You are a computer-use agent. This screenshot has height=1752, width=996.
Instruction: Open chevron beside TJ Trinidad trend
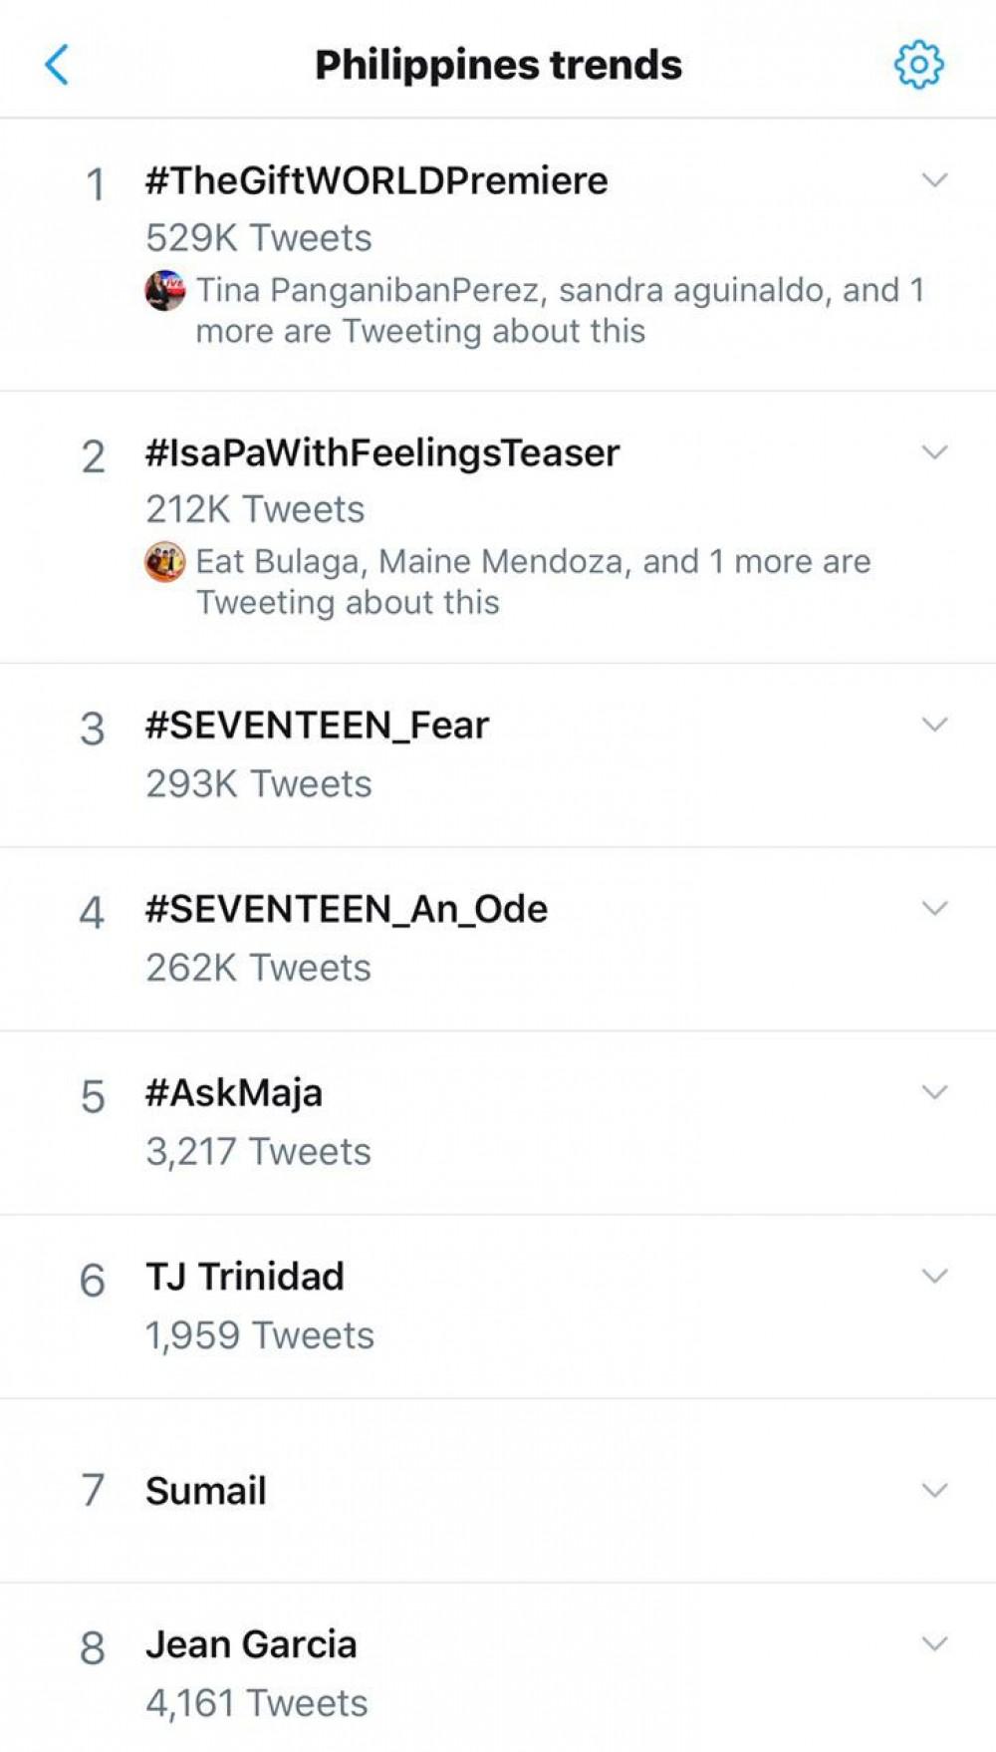pos(934,1276)
